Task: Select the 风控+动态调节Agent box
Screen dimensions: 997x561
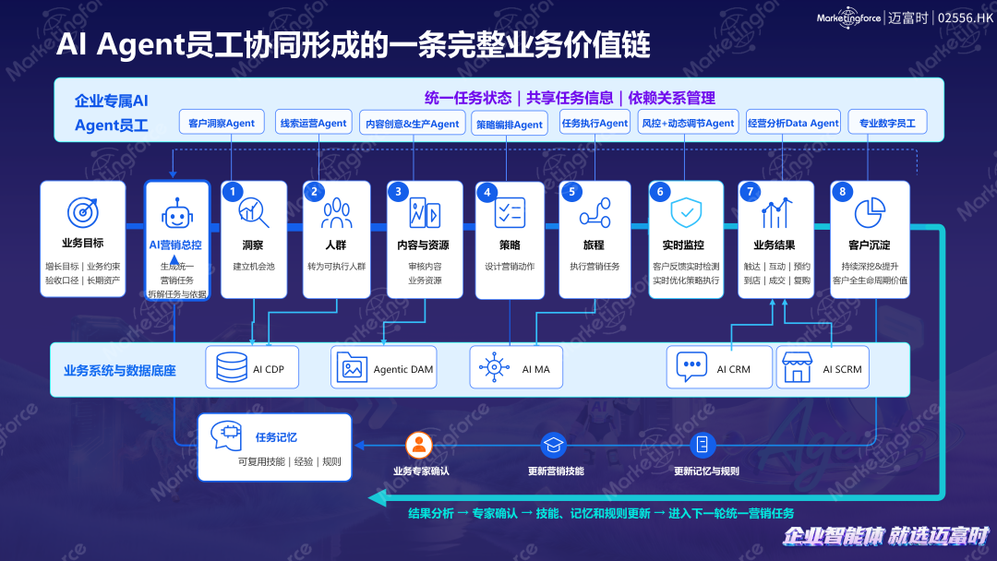Action: coord(688,122)
